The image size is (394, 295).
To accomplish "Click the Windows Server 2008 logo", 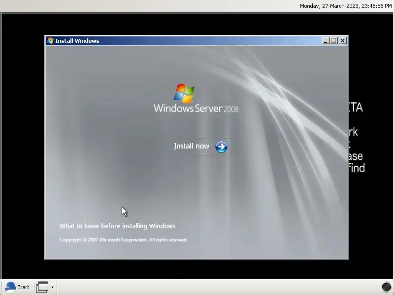I will tap(196, 98).
